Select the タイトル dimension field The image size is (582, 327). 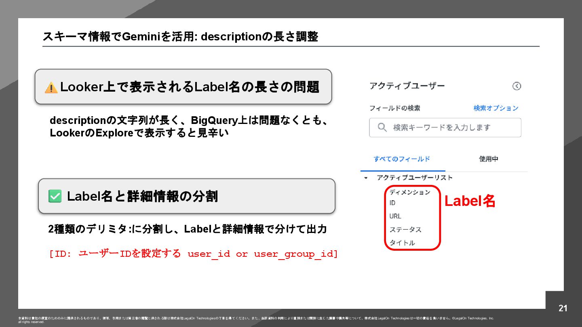pyautogui.click(x=402, y=243)
